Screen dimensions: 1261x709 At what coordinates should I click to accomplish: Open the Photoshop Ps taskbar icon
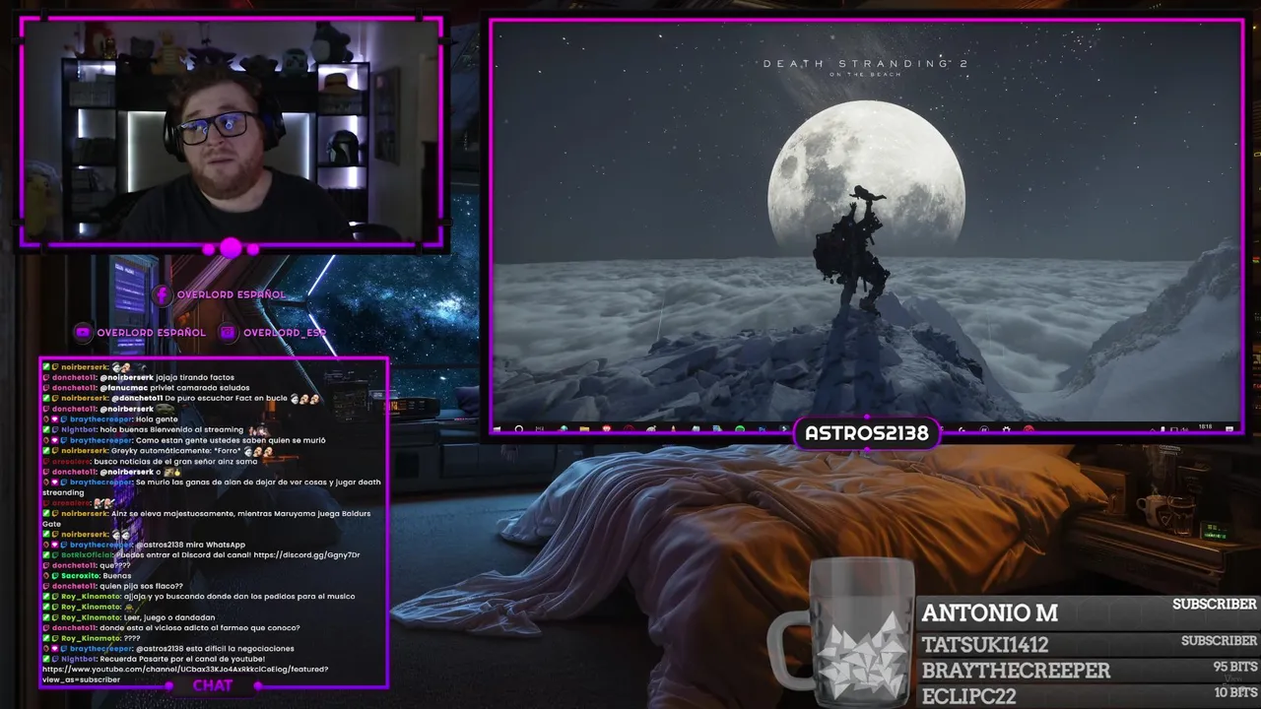point(763,429)
